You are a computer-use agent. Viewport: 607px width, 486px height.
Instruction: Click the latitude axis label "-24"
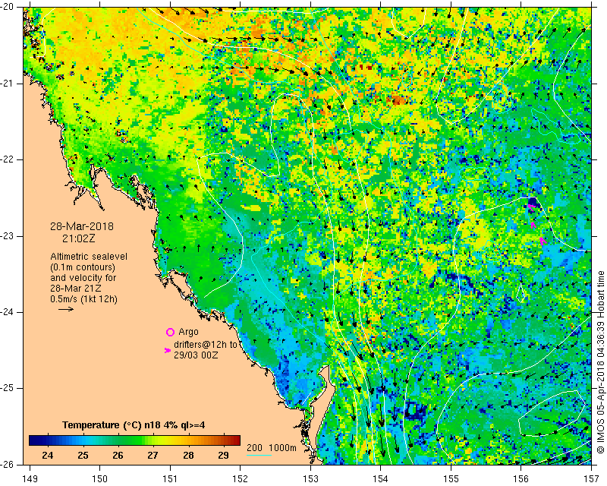tap(8, 312)
